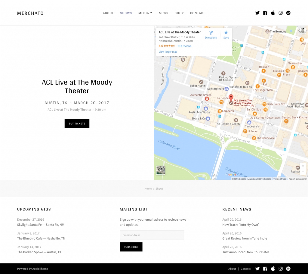Click the footer Contact link
This screenshot has height=274, width=308.
pos(246,269)
